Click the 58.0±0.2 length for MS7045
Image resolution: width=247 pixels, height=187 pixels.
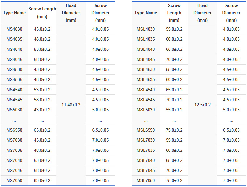click(42, 170)
